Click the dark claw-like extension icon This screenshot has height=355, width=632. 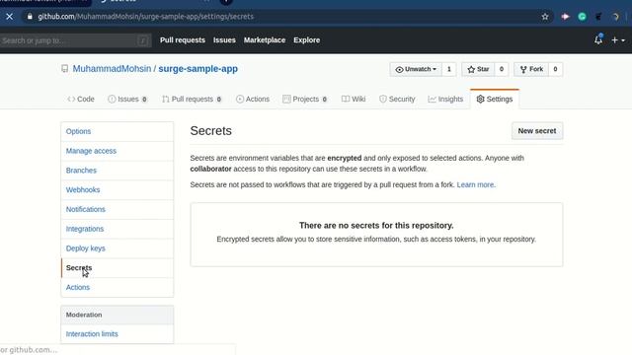599,17
